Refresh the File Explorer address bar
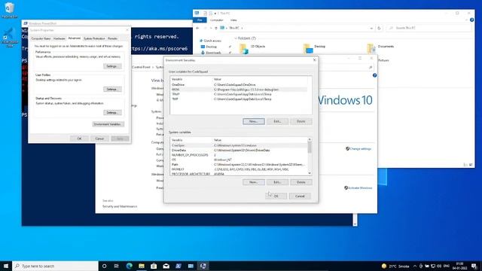The height and width of the screenshot is (271, 482). [379, 28]
